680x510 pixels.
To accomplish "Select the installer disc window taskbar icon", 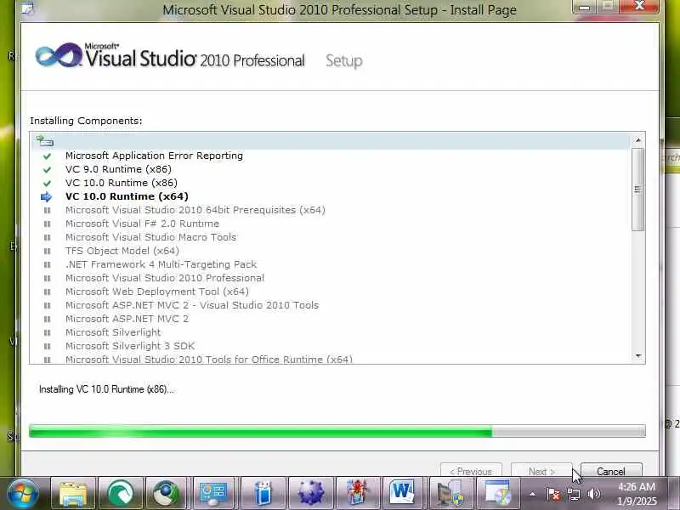I will pyautogui.click(x=497, y=494).
